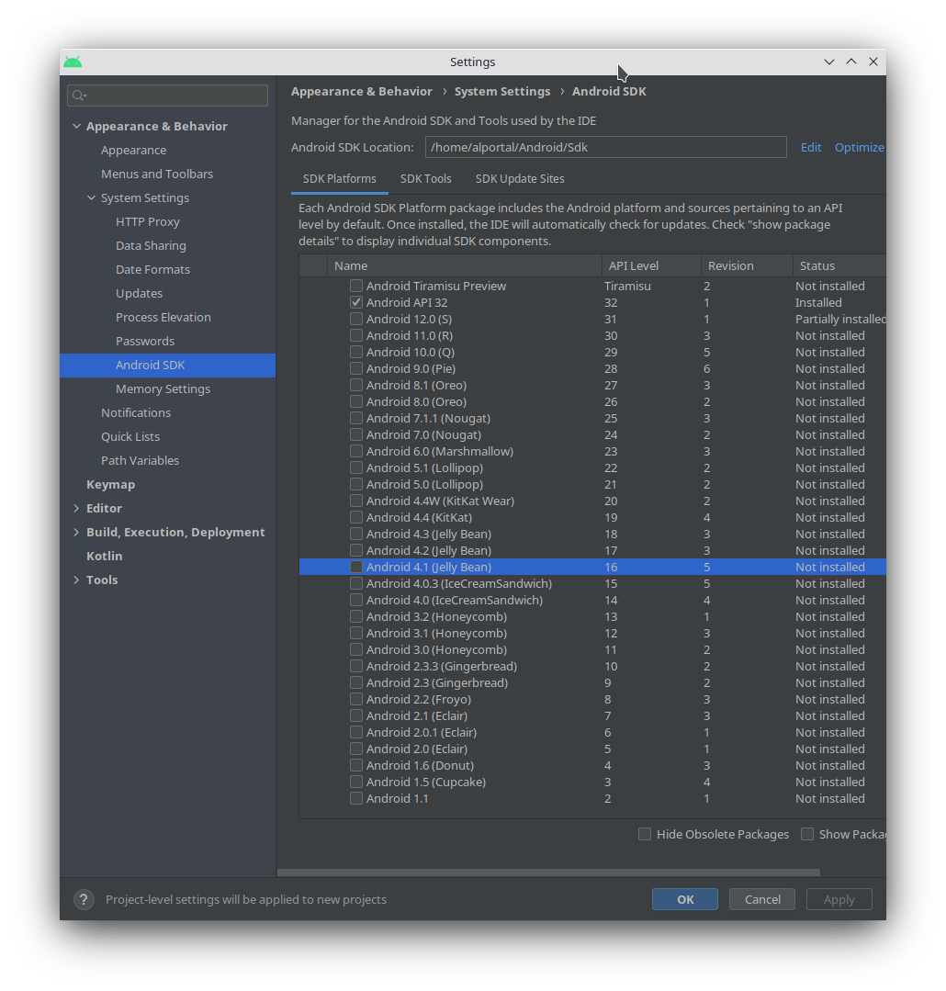Image resolution: width=946 pixels, height=991 pixels.
Task: Open the Keymap settings
Action: pyautogui.click(x=110, y=485)
